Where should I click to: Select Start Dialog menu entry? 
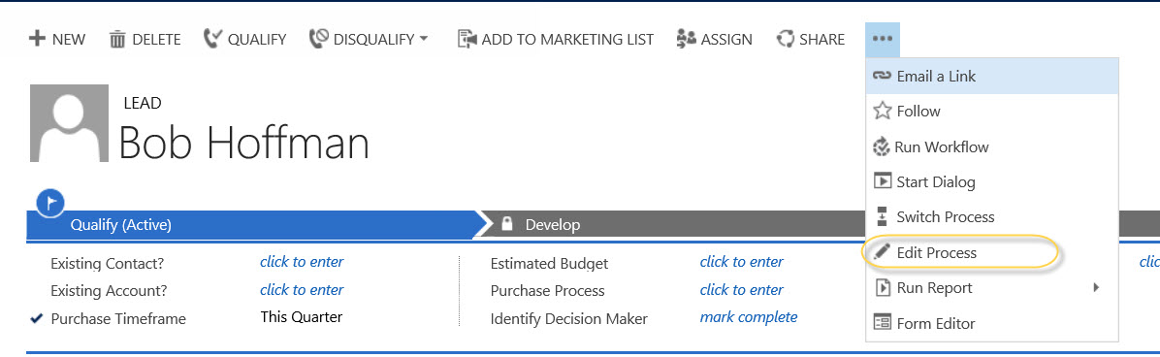991,181
